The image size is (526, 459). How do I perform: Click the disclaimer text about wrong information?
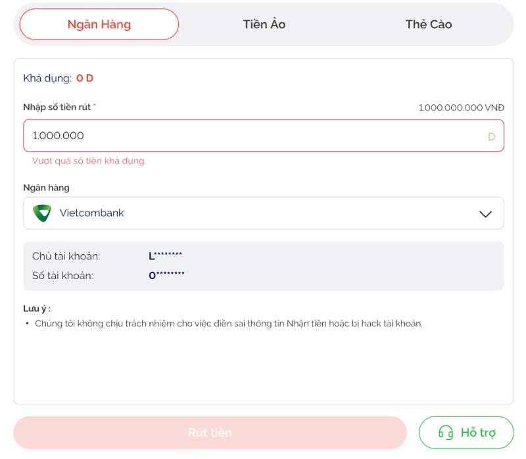(x=228, y=324)
